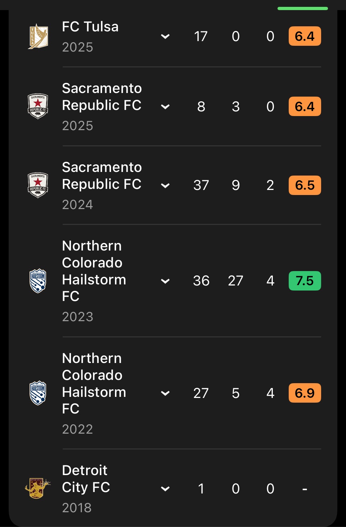
Task: Expand Northern Colorado Hailstorm 2023 chevron
Action: 165,281
